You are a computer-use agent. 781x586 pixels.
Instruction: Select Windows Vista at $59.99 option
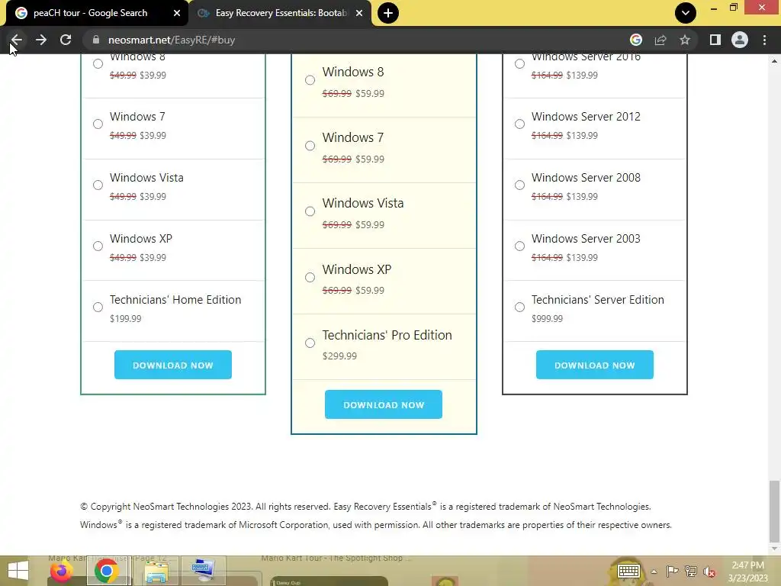[x=310, y=212]
